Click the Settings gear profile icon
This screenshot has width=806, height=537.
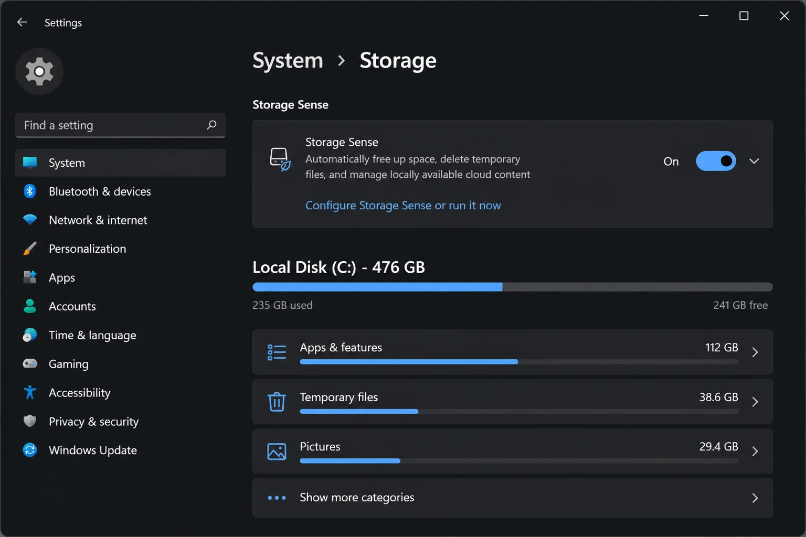[39, 71]
